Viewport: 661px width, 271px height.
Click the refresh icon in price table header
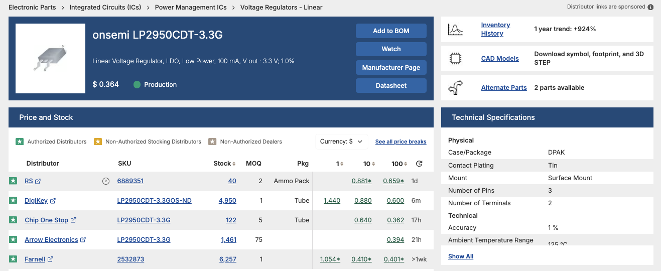pos(420,164)
